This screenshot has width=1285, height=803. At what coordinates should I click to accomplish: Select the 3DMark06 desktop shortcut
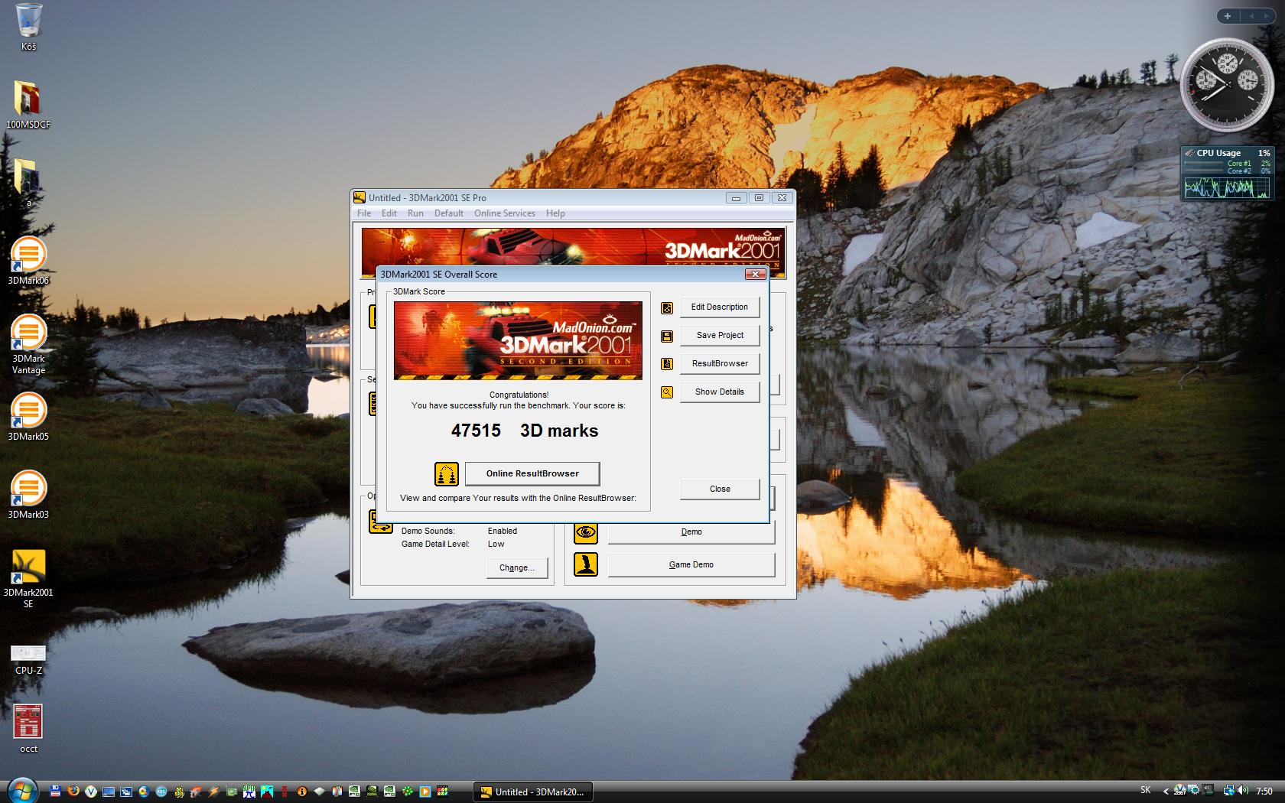pyautogui.click(x=28, y=261)
